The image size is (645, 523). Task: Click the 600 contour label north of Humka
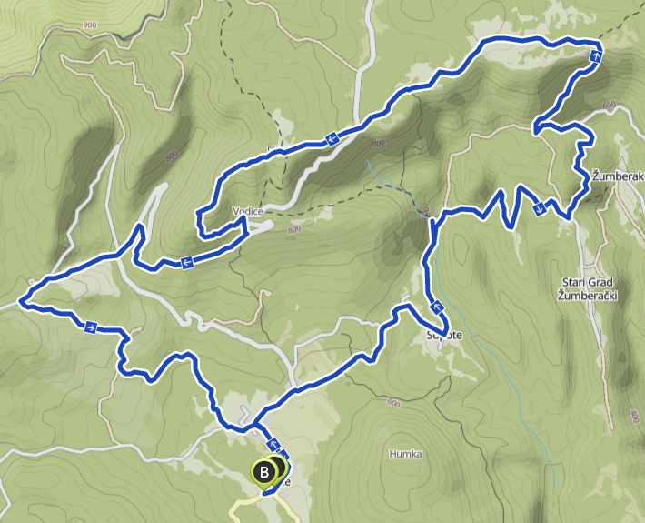click(x=393, y=403)
